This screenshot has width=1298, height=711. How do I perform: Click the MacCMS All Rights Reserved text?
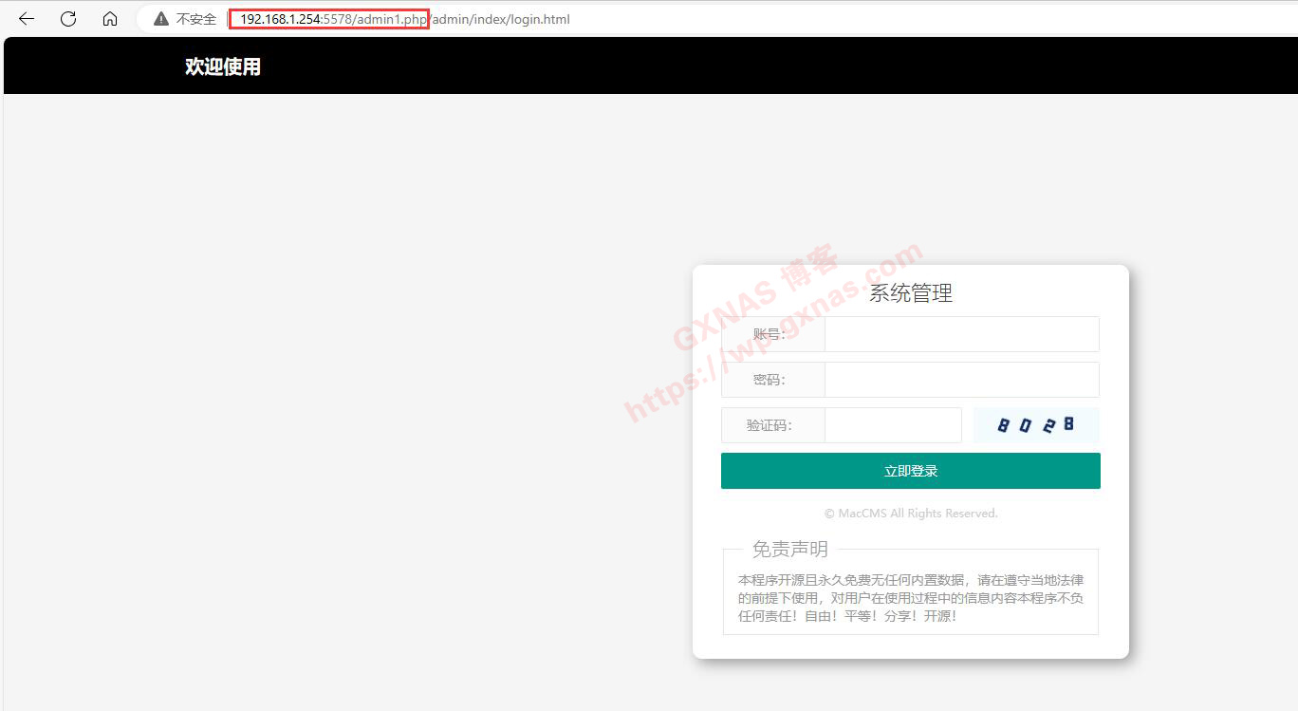point(911,514)
